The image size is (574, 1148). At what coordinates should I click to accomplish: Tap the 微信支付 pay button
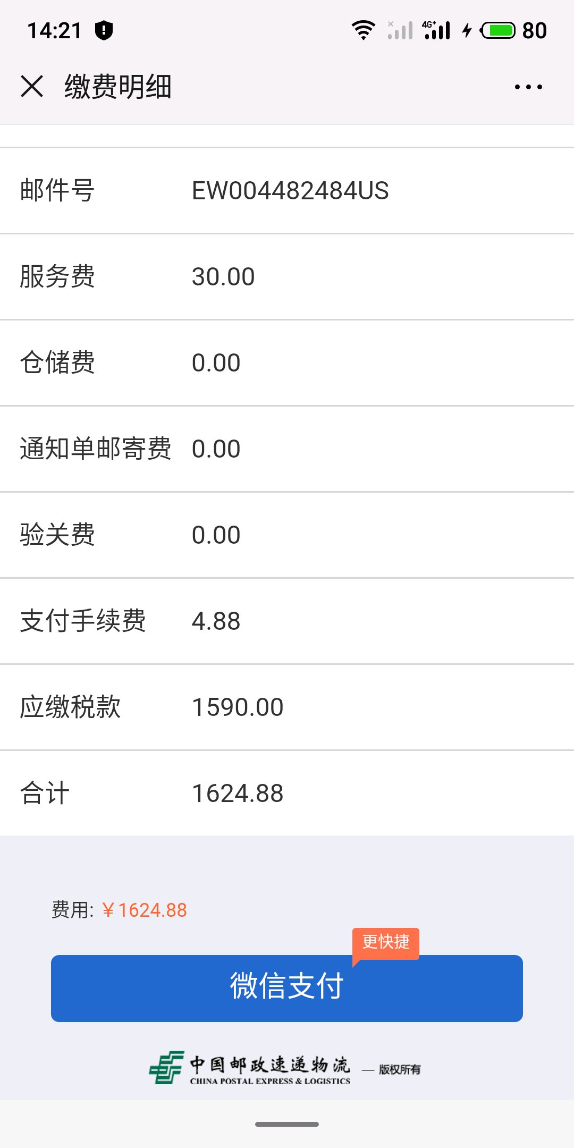pos(286,989)
